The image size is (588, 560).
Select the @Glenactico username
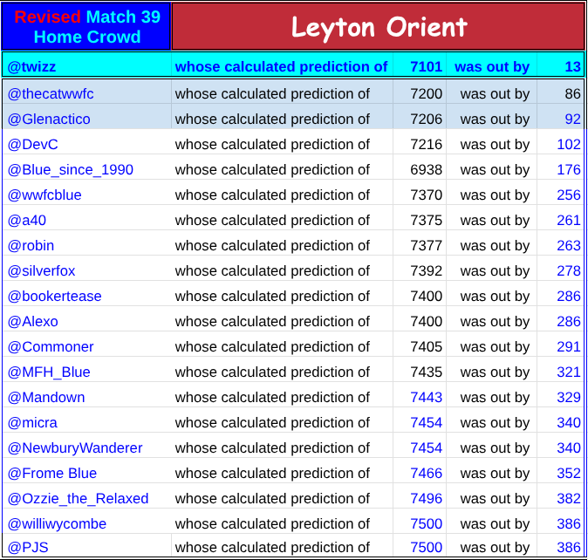click(49, 119)
